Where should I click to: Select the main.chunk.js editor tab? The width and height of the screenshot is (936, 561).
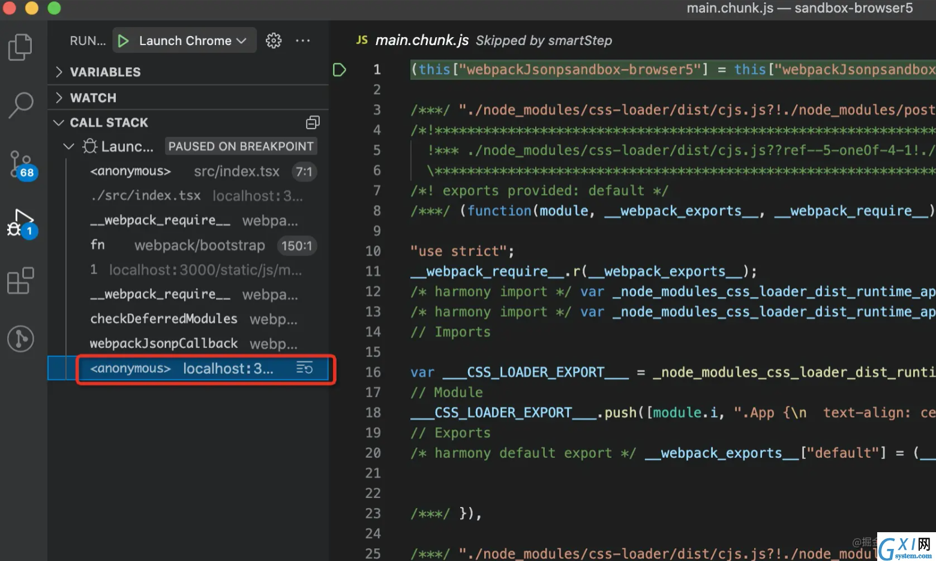[x=422, y=40]
